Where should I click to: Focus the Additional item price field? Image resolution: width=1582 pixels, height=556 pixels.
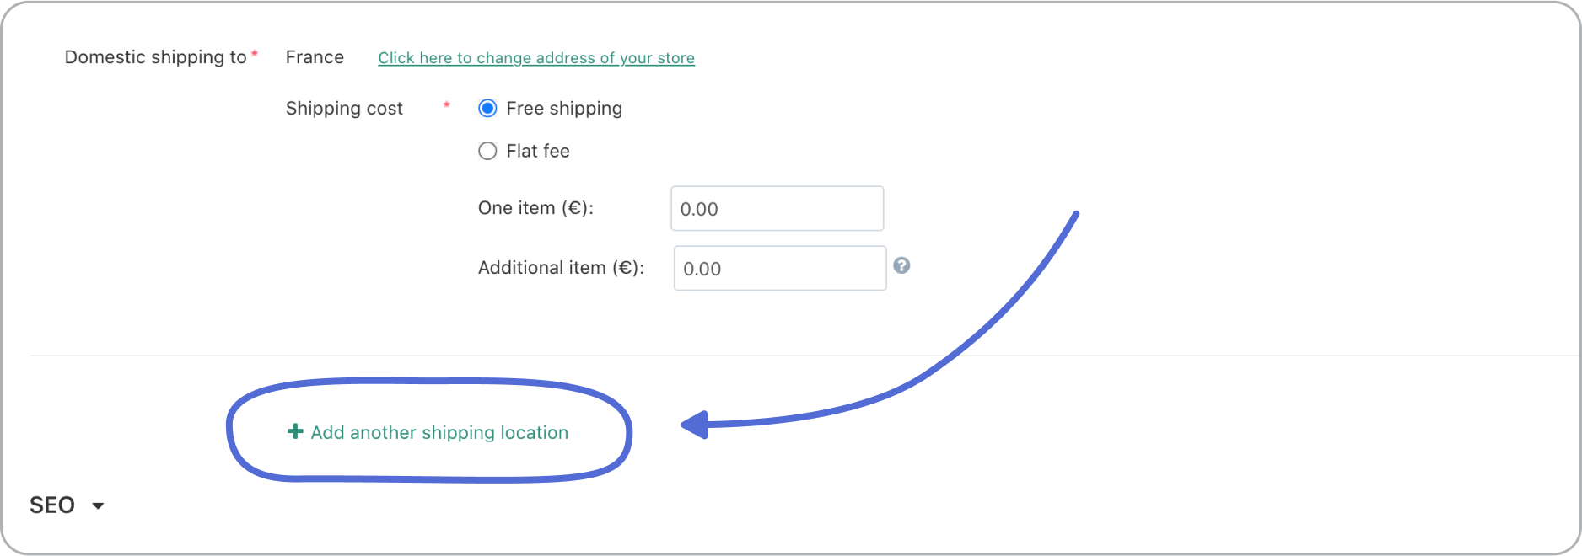point(780,268)
